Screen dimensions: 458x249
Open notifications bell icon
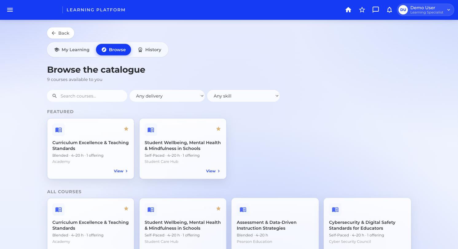tap(389, 10)
